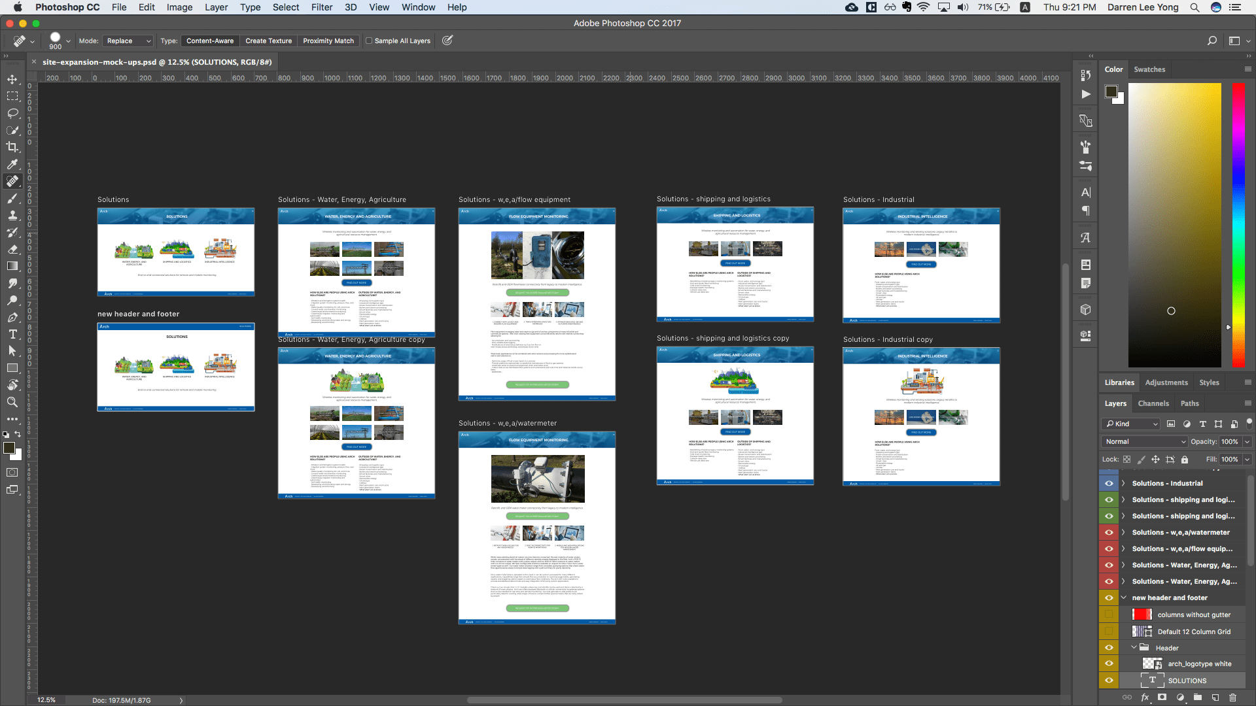Show the Default 12 Column Grid layer
This screenshot has height=706, width=1256.
coord(1109,631)
